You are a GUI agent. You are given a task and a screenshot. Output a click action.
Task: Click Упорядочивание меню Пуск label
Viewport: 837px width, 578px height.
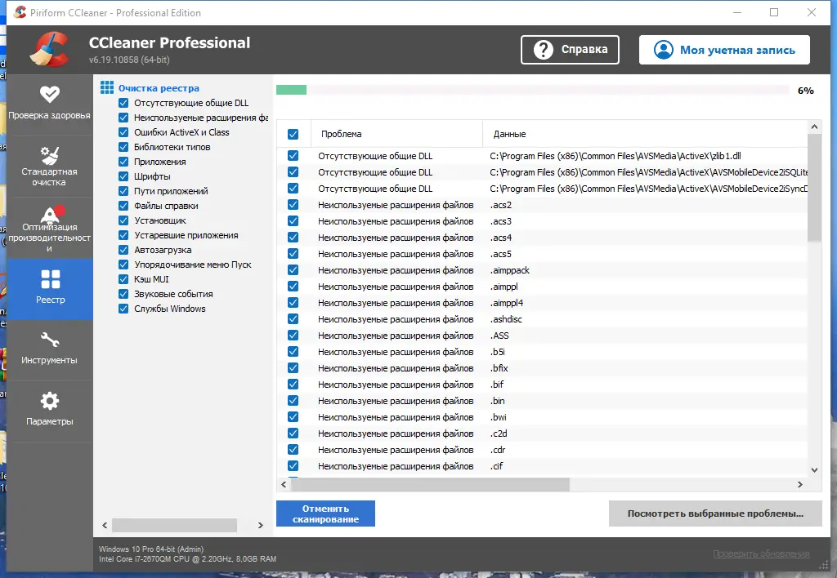tap(193, 265)
